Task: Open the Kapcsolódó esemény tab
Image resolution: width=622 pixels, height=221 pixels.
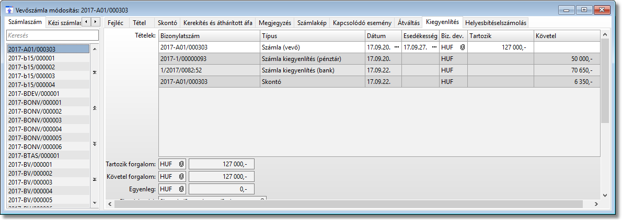Action: click(x=362, y=23)
